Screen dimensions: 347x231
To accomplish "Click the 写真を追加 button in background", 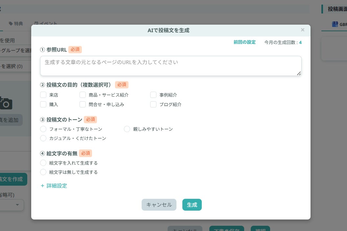I will pos(11,120).
